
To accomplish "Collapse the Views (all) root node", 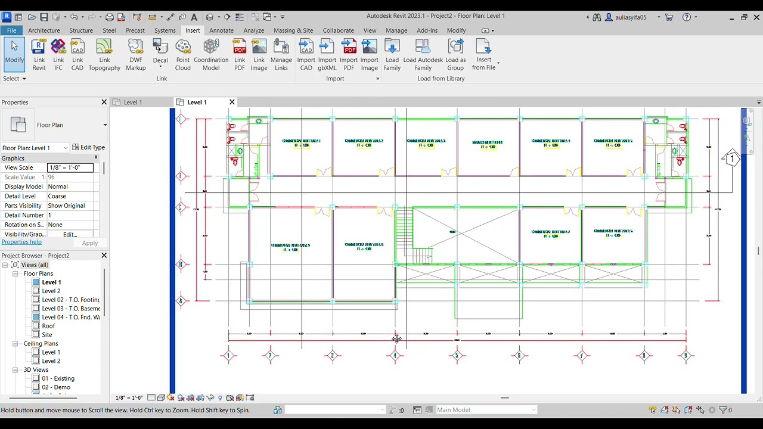I will [x=5, y=265].
